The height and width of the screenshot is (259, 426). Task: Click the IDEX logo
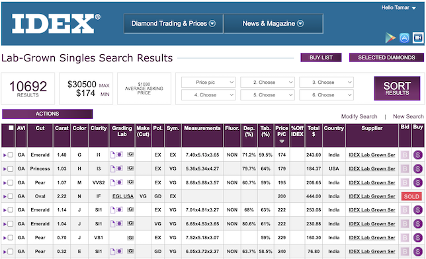point(56,23)
